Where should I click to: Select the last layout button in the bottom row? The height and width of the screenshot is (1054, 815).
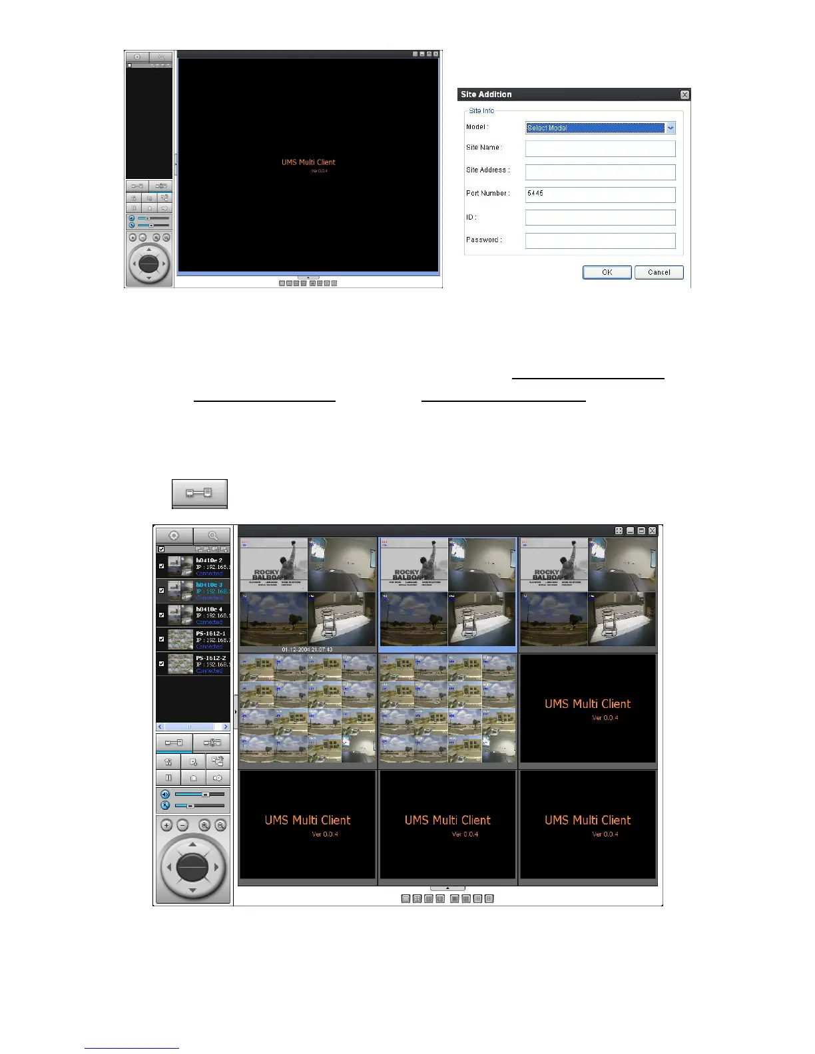click(x=489, y=899)
